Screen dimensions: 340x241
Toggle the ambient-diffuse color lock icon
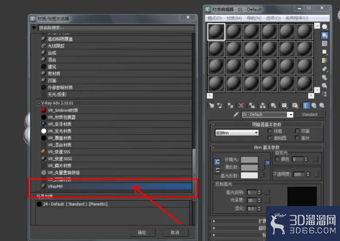coord(217,162)
